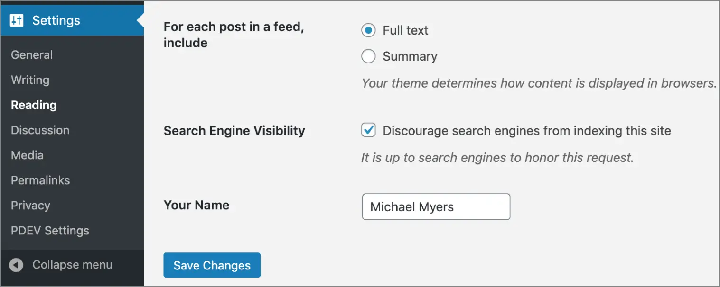Open the Media settings page

click(x=27, y=155)
